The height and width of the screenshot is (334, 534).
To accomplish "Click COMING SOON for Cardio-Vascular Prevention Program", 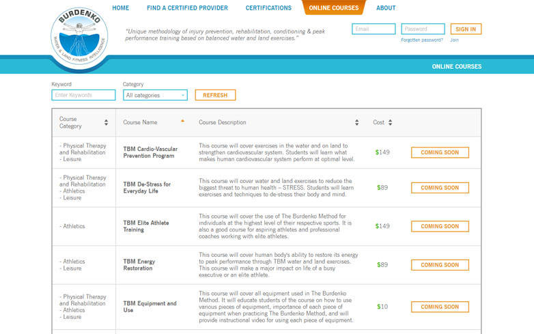I will click(440, 152).
